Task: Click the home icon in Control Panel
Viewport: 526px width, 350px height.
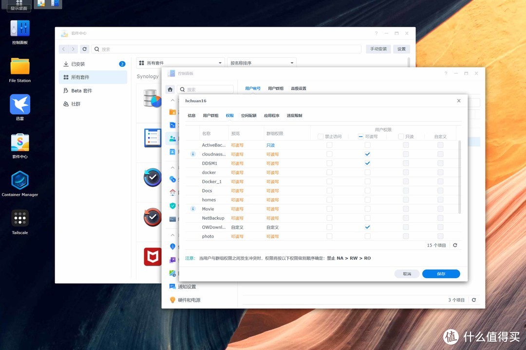Action: [170, 89]
